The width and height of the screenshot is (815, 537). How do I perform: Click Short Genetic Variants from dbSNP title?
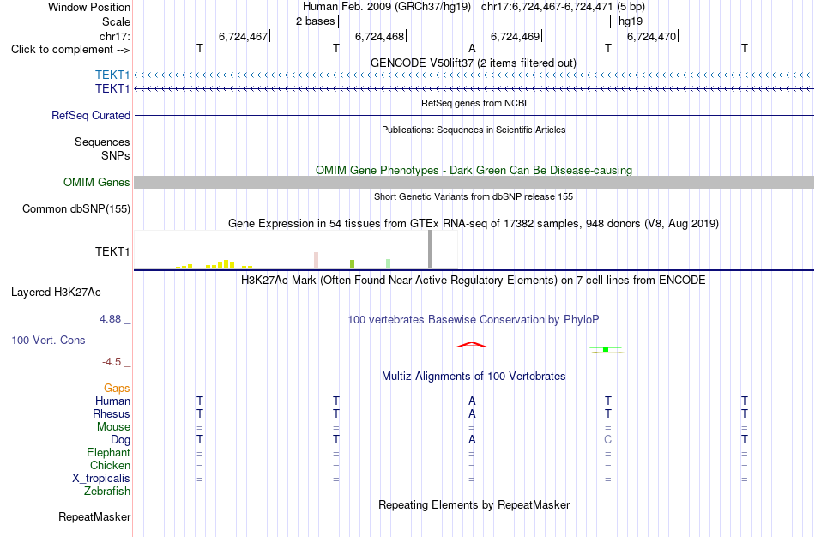click(474, 196)
